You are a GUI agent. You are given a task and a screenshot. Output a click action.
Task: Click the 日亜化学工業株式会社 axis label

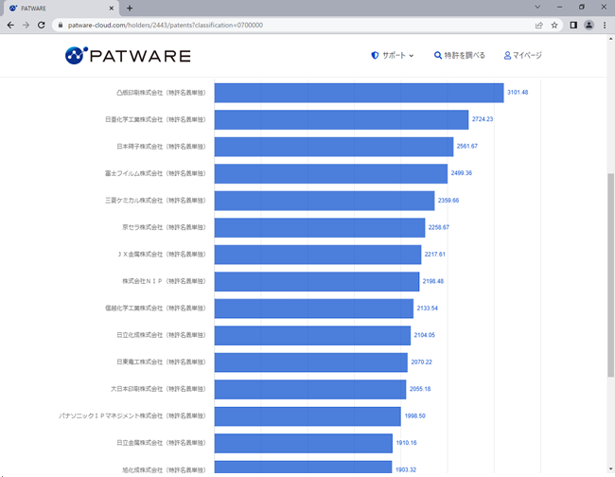pyautogui.click(x=155, y=119)
